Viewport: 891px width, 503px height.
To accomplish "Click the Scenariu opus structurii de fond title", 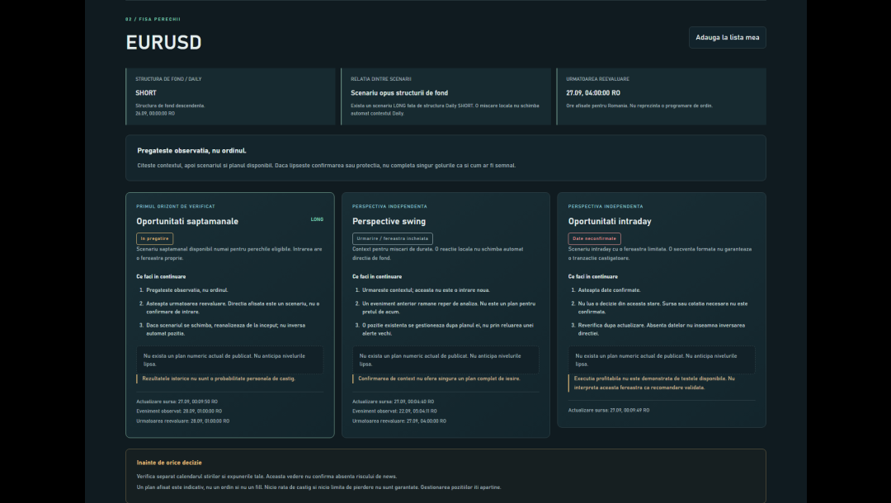I will 399,92.
